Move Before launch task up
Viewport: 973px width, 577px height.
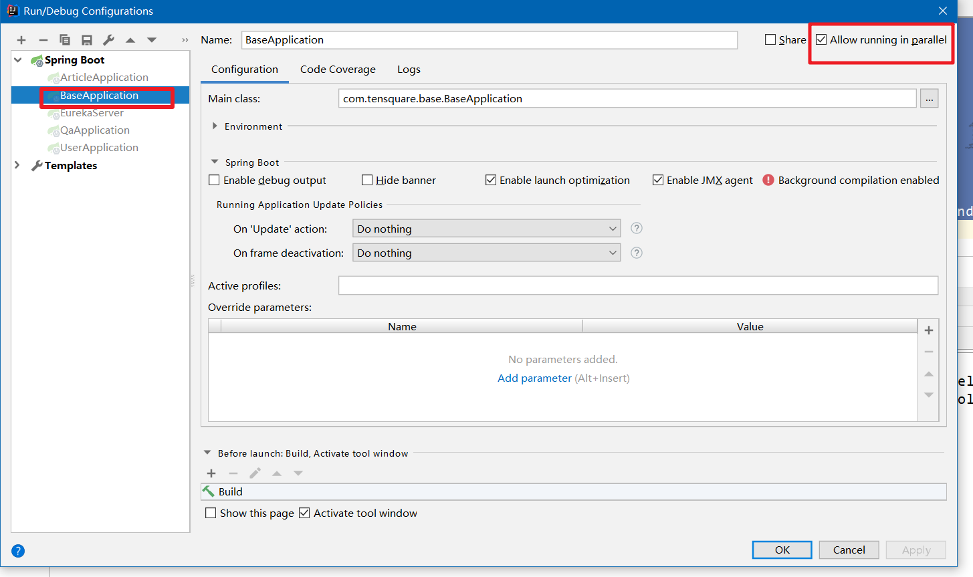(x=277, y=473)
